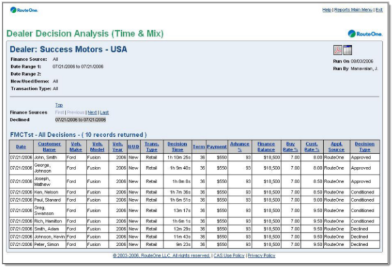The height and width of the screenshot is (267, 392).
Task: Click the Exit link
Action: click(x=379, y=10)
